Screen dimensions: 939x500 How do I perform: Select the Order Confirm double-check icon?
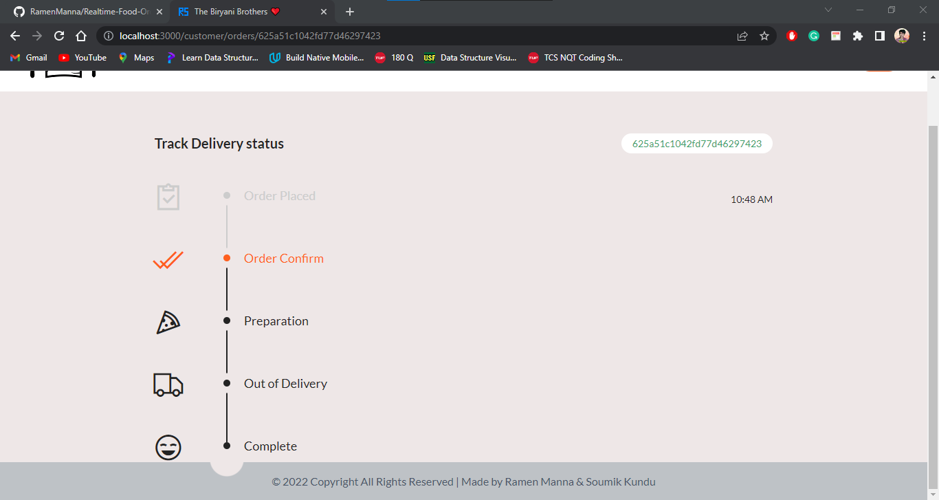click(x=168, y=260)
